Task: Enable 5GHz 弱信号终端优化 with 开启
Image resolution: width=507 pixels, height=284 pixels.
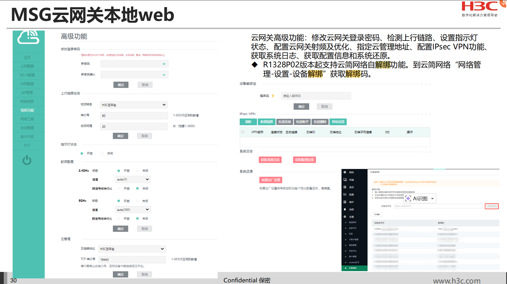Action: pyautogui.click(x=119, y=219)
